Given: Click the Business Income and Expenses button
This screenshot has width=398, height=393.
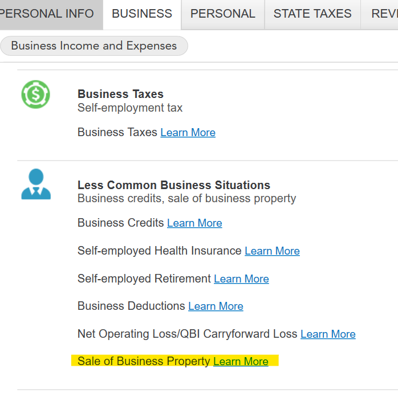Looking at the screenshot, I should [94, 46].
